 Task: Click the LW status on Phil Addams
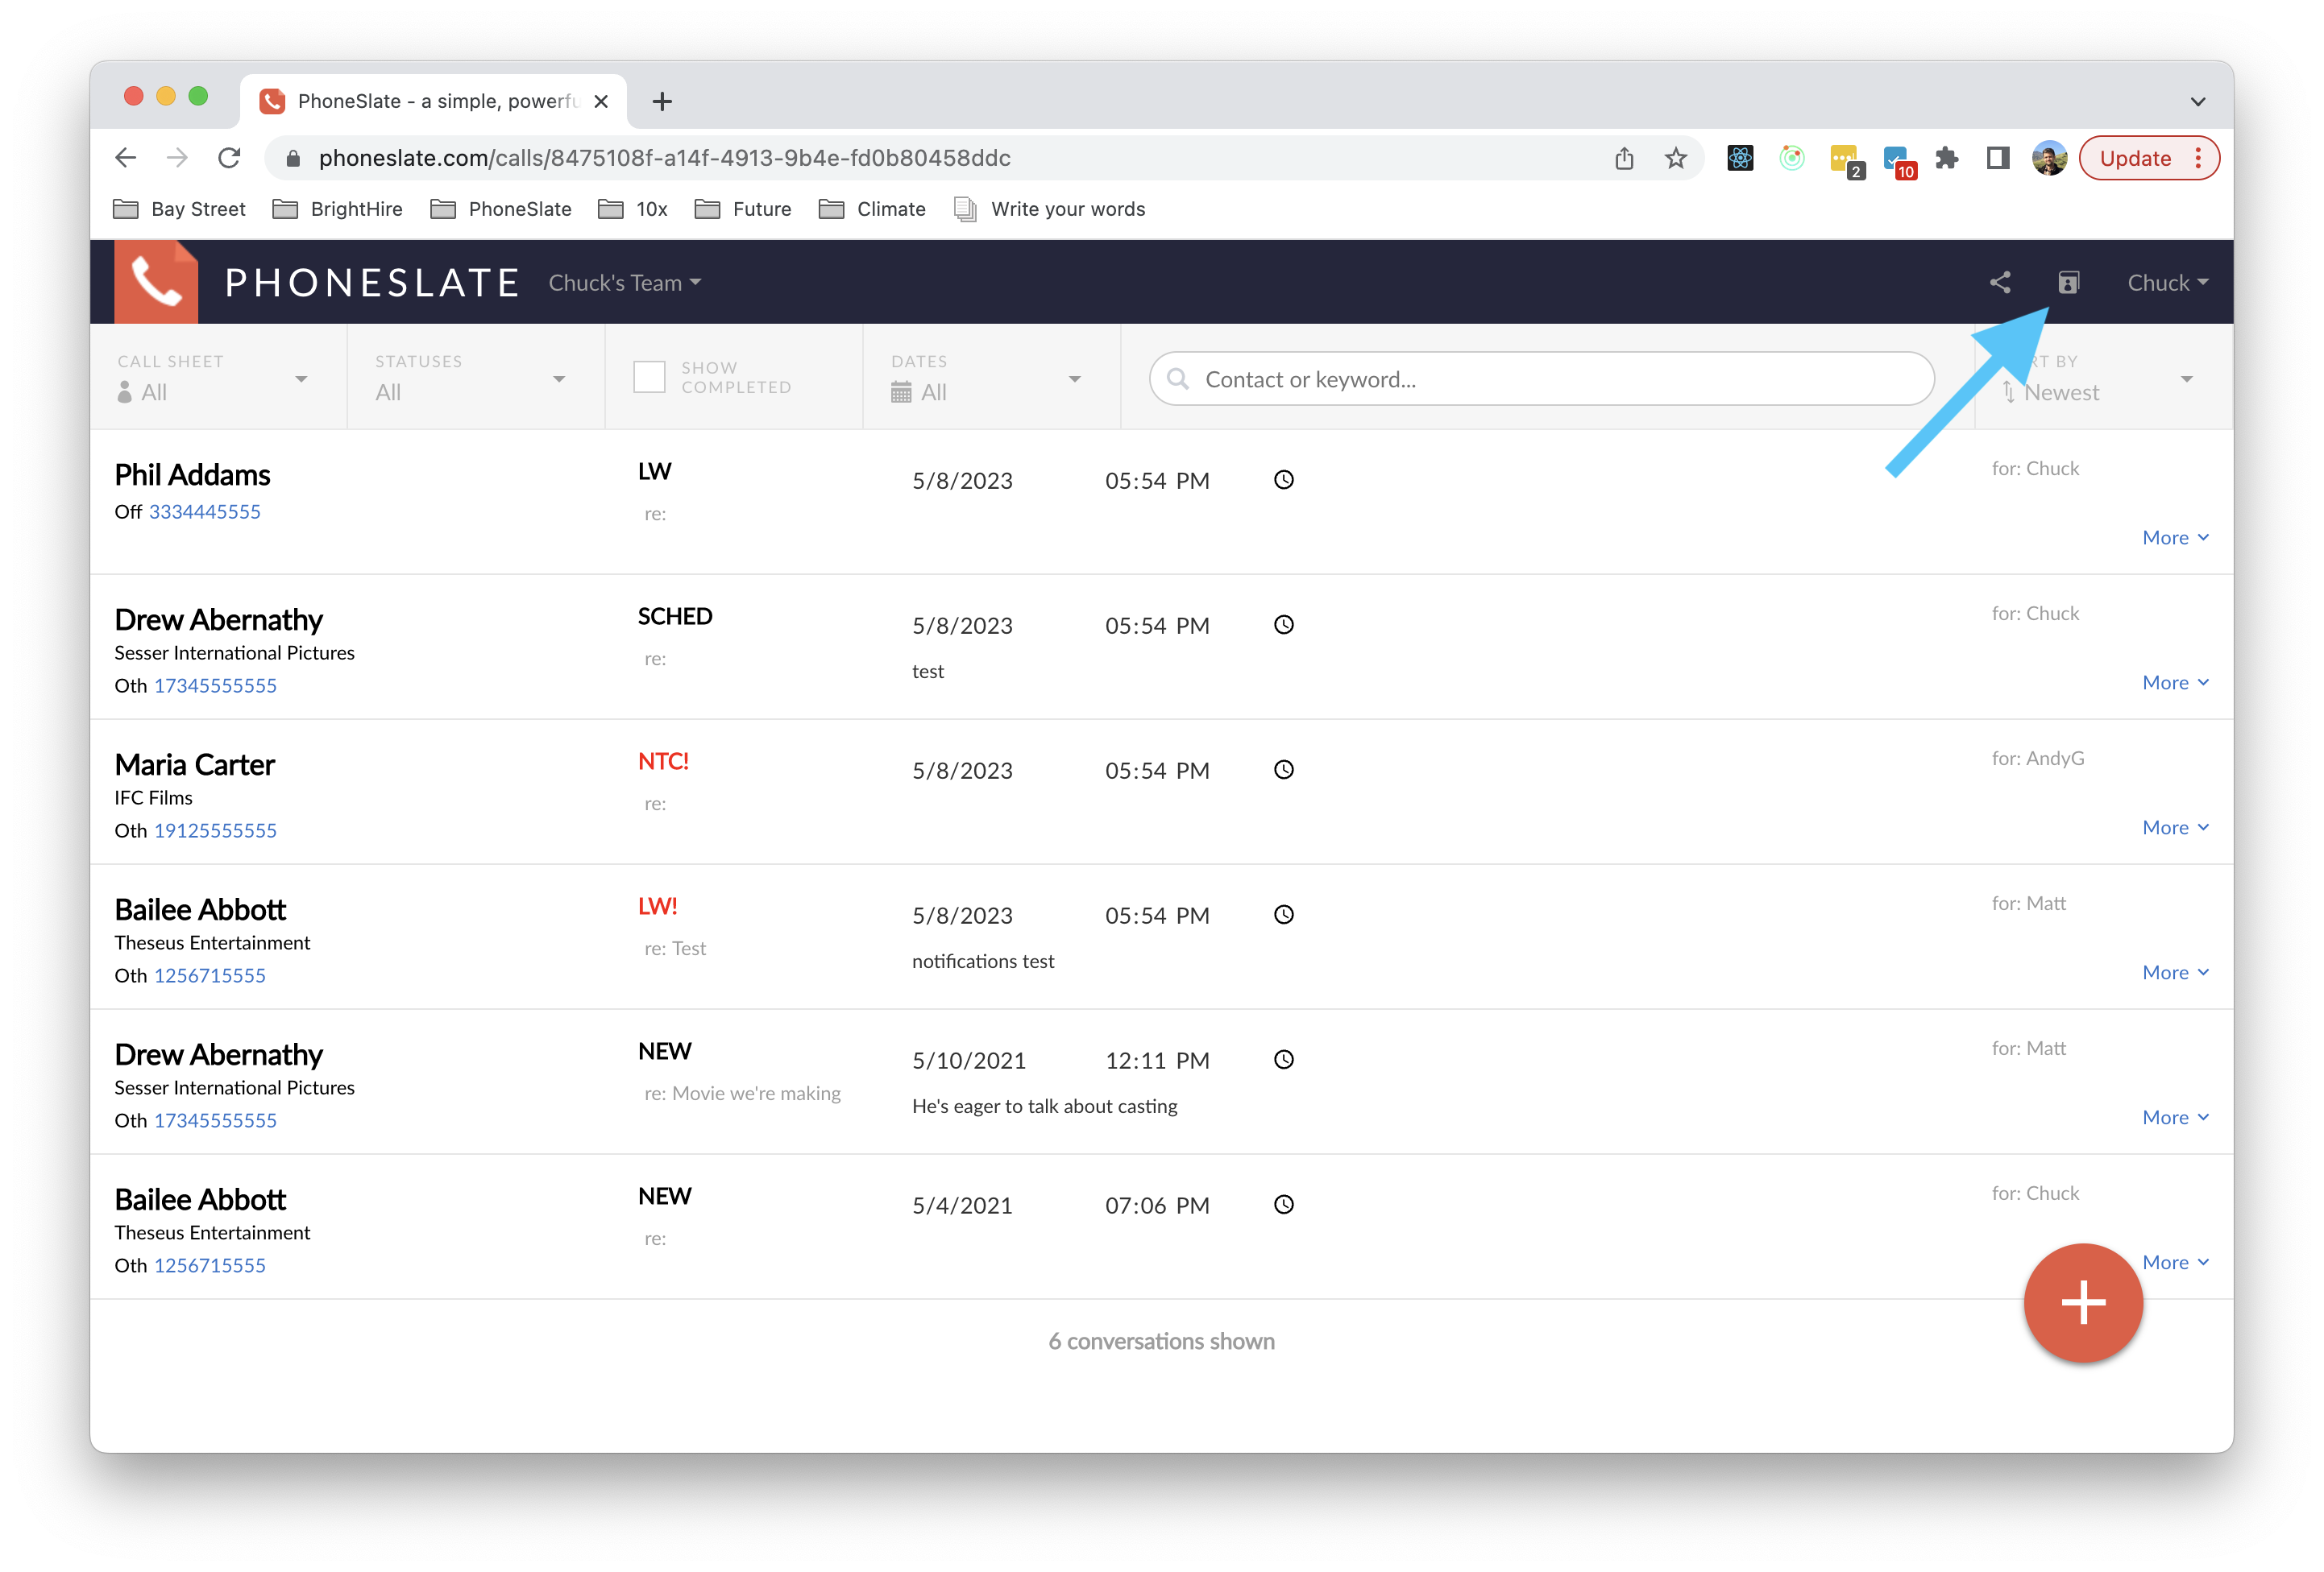(655, 472)
